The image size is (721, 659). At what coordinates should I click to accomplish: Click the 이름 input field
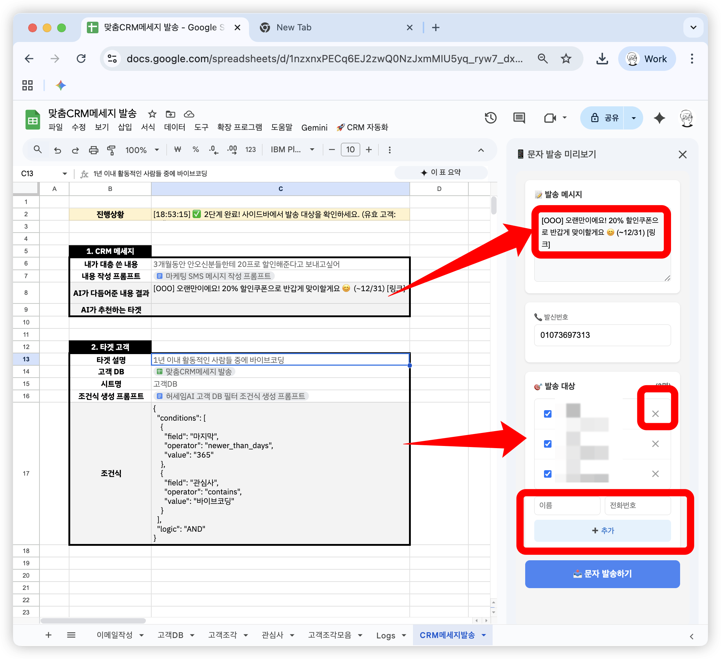pos(567,505)
